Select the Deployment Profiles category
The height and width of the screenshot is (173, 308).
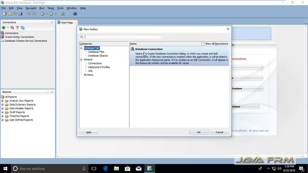tap(99, 67)
